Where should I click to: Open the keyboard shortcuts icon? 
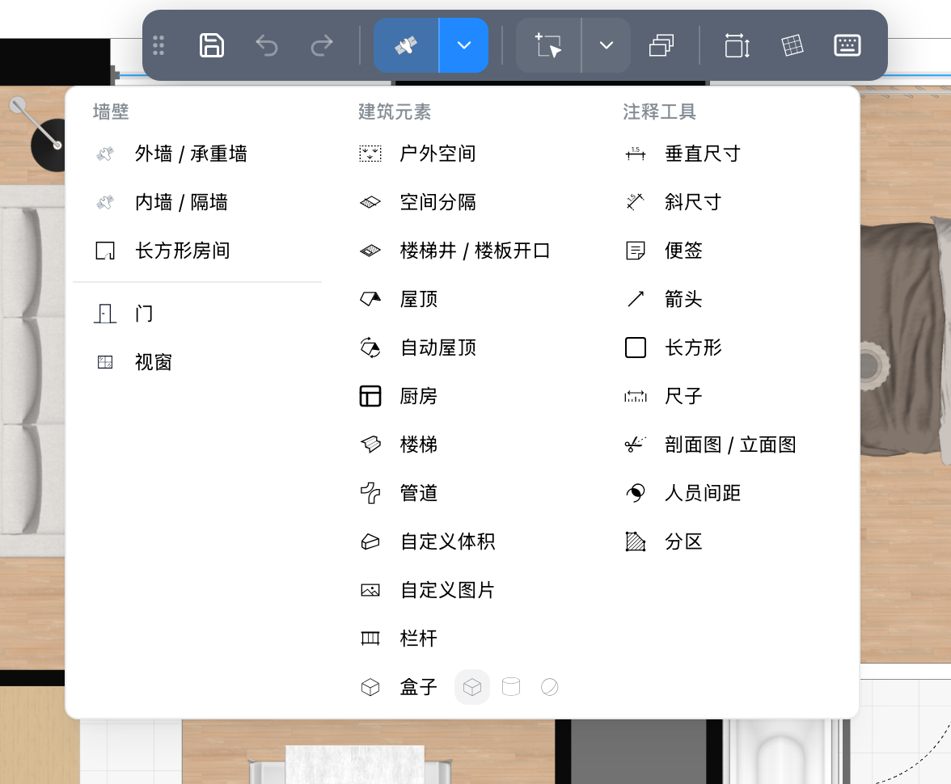[847, 45]
